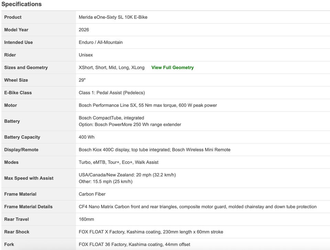Click the Max Speed with Assist label
The height and width of the screenshot is (250, 330).
coord(29,178)
